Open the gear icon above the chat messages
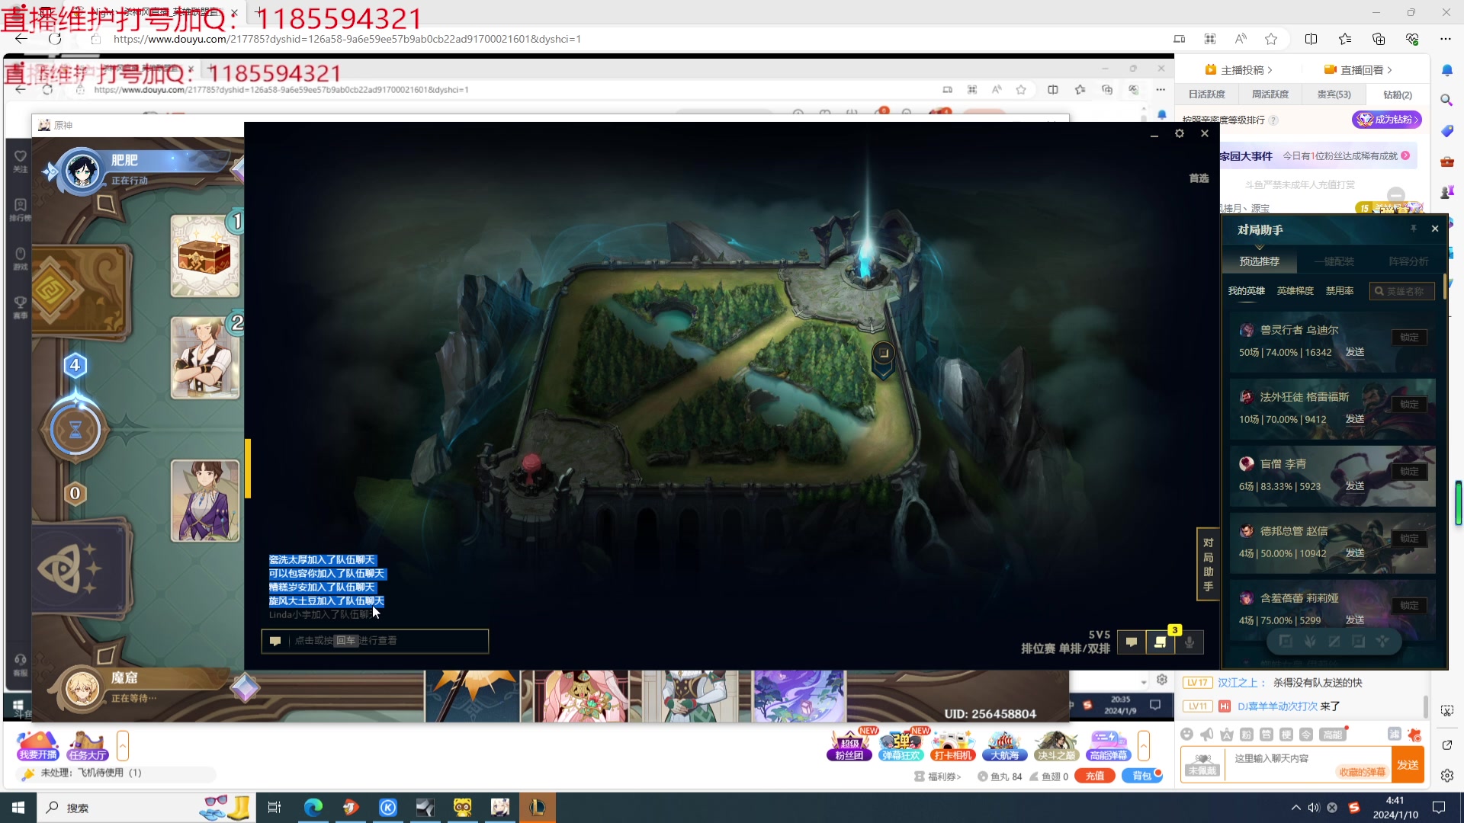This screenshot has height=823, width=1464. point(1162,680)
